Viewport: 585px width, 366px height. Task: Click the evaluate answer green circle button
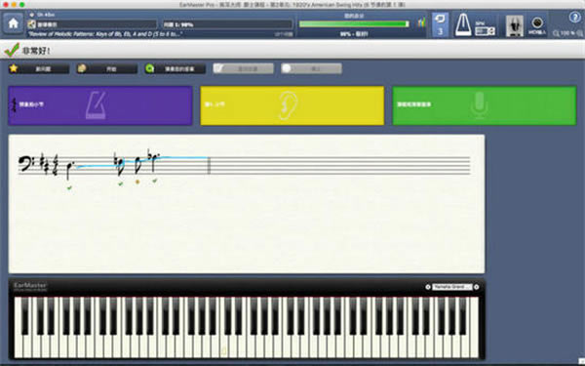[175, 68]
